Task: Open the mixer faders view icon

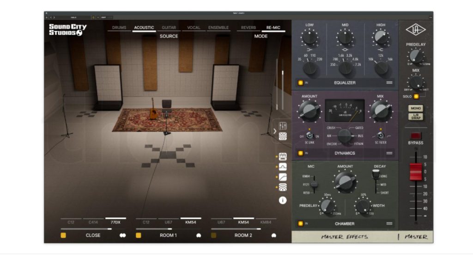Action: tap(283, 126)
